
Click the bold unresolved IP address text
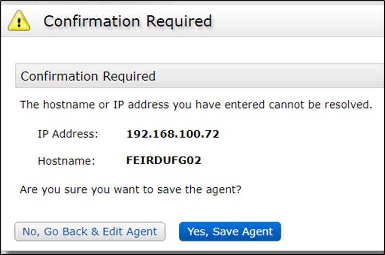[x=173, y=134]
